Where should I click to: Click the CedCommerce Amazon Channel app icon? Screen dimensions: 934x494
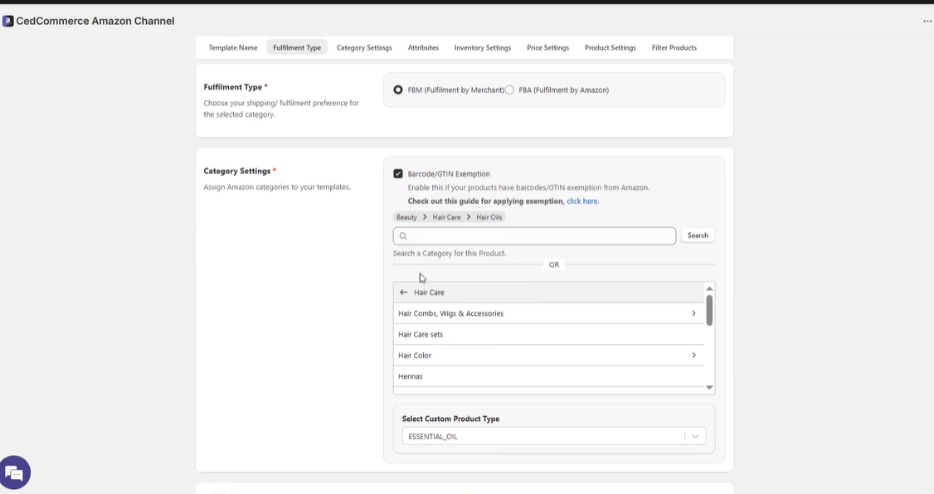pyautogui.click(x=7, y=22)
